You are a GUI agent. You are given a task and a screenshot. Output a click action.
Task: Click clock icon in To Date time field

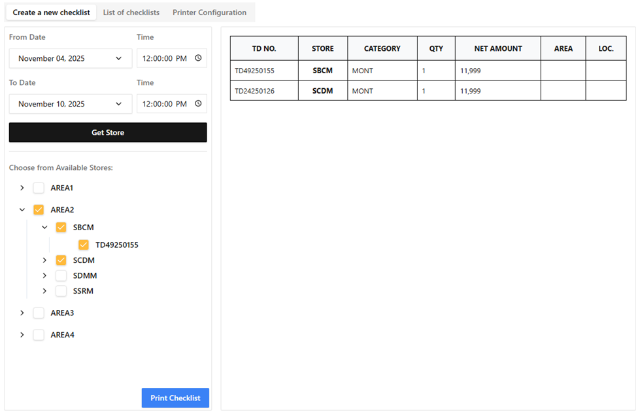[198, 104]
